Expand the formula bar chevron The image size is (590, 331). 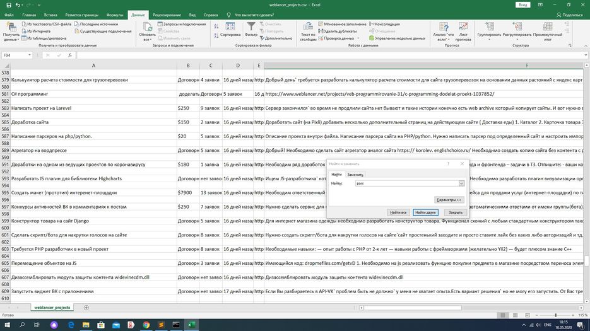point(586,55)
